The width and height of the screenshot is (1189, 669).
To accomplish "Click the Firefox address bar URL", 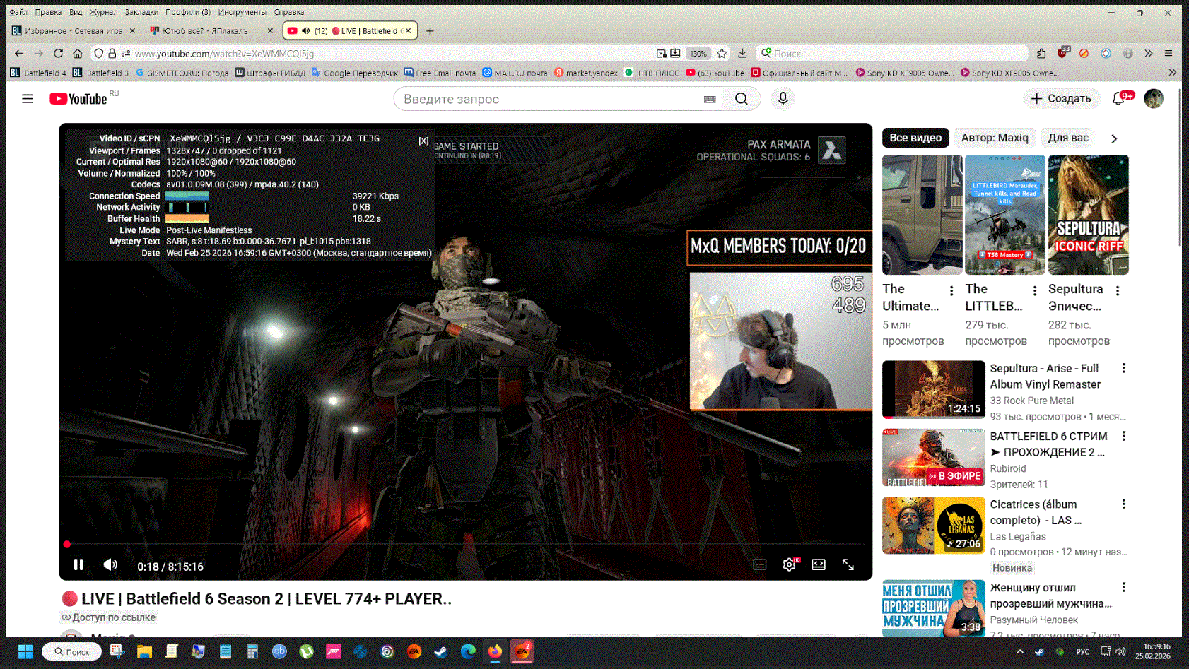I will point(224,54).
